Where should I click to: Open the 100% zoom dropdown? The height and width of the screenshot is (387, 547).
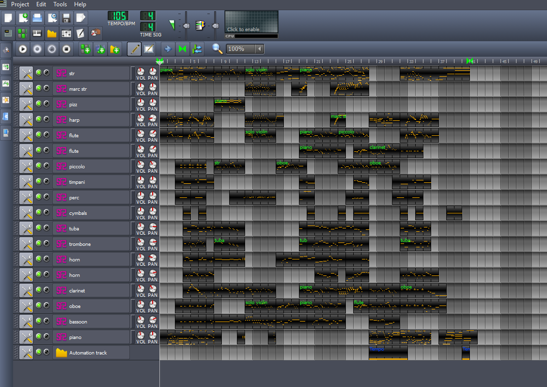tap(260, 49)
